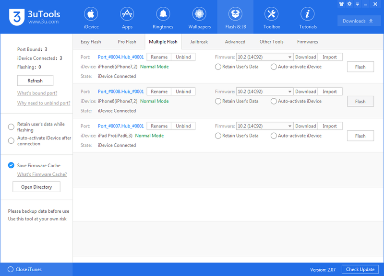The height and width of the screenshot is (276, 384).
Task: Open the "What's bound port?" link
Action: click(x=37, y=93)
